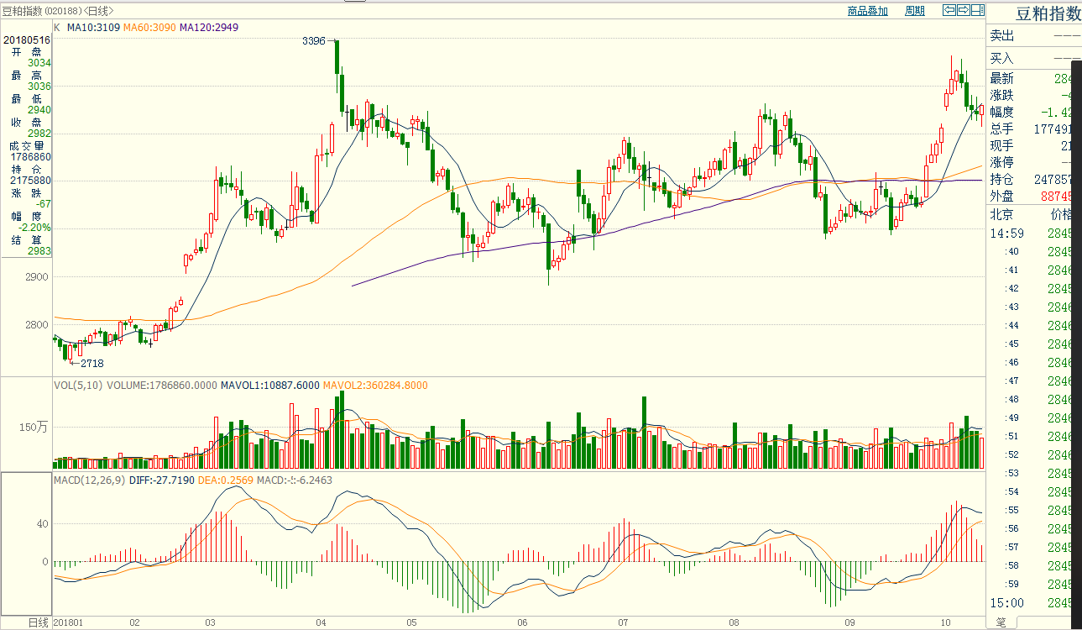This screenshot has width=1082, height=630.
Task: Click the 日线 label at bottom left
Action: 39,622
